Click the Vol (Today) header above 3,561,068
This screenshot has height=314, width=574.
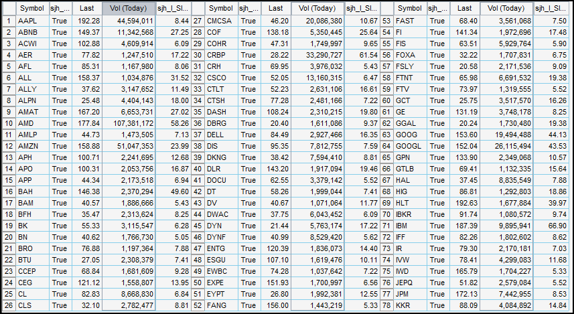point(506,8)
